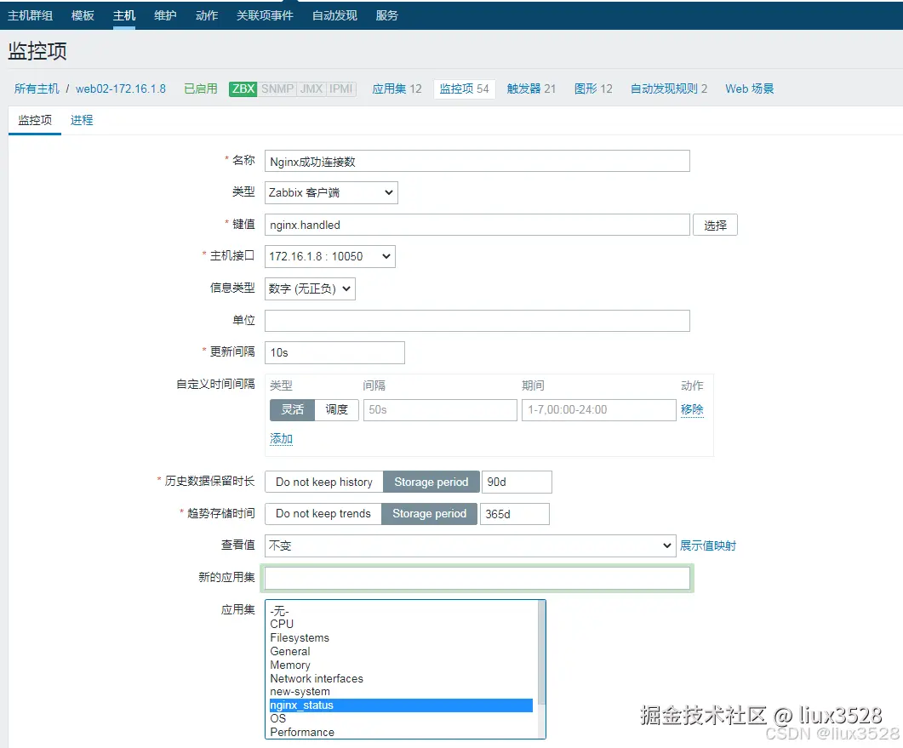This screenshot has height=748, width=903.
Task: Open the 类型 dropdown Zabbix 客户端
Action: pos(331,193)
